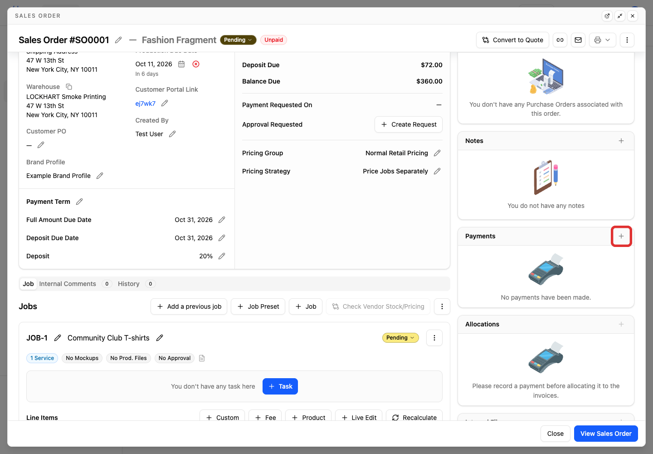This screenshot has height=454, width=653.
Task: Switch to the Job tab
Action: click(x=28, y=284)
